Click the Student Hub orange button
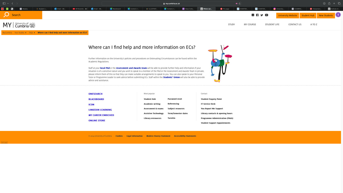Viewport: 343px width, 193px height. [x=308, y=15]
